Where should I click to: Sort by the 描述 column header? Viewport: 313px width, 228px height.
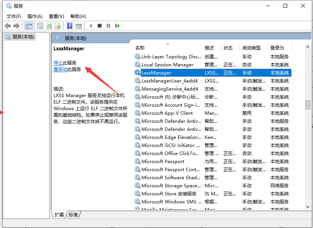(211, 48)
